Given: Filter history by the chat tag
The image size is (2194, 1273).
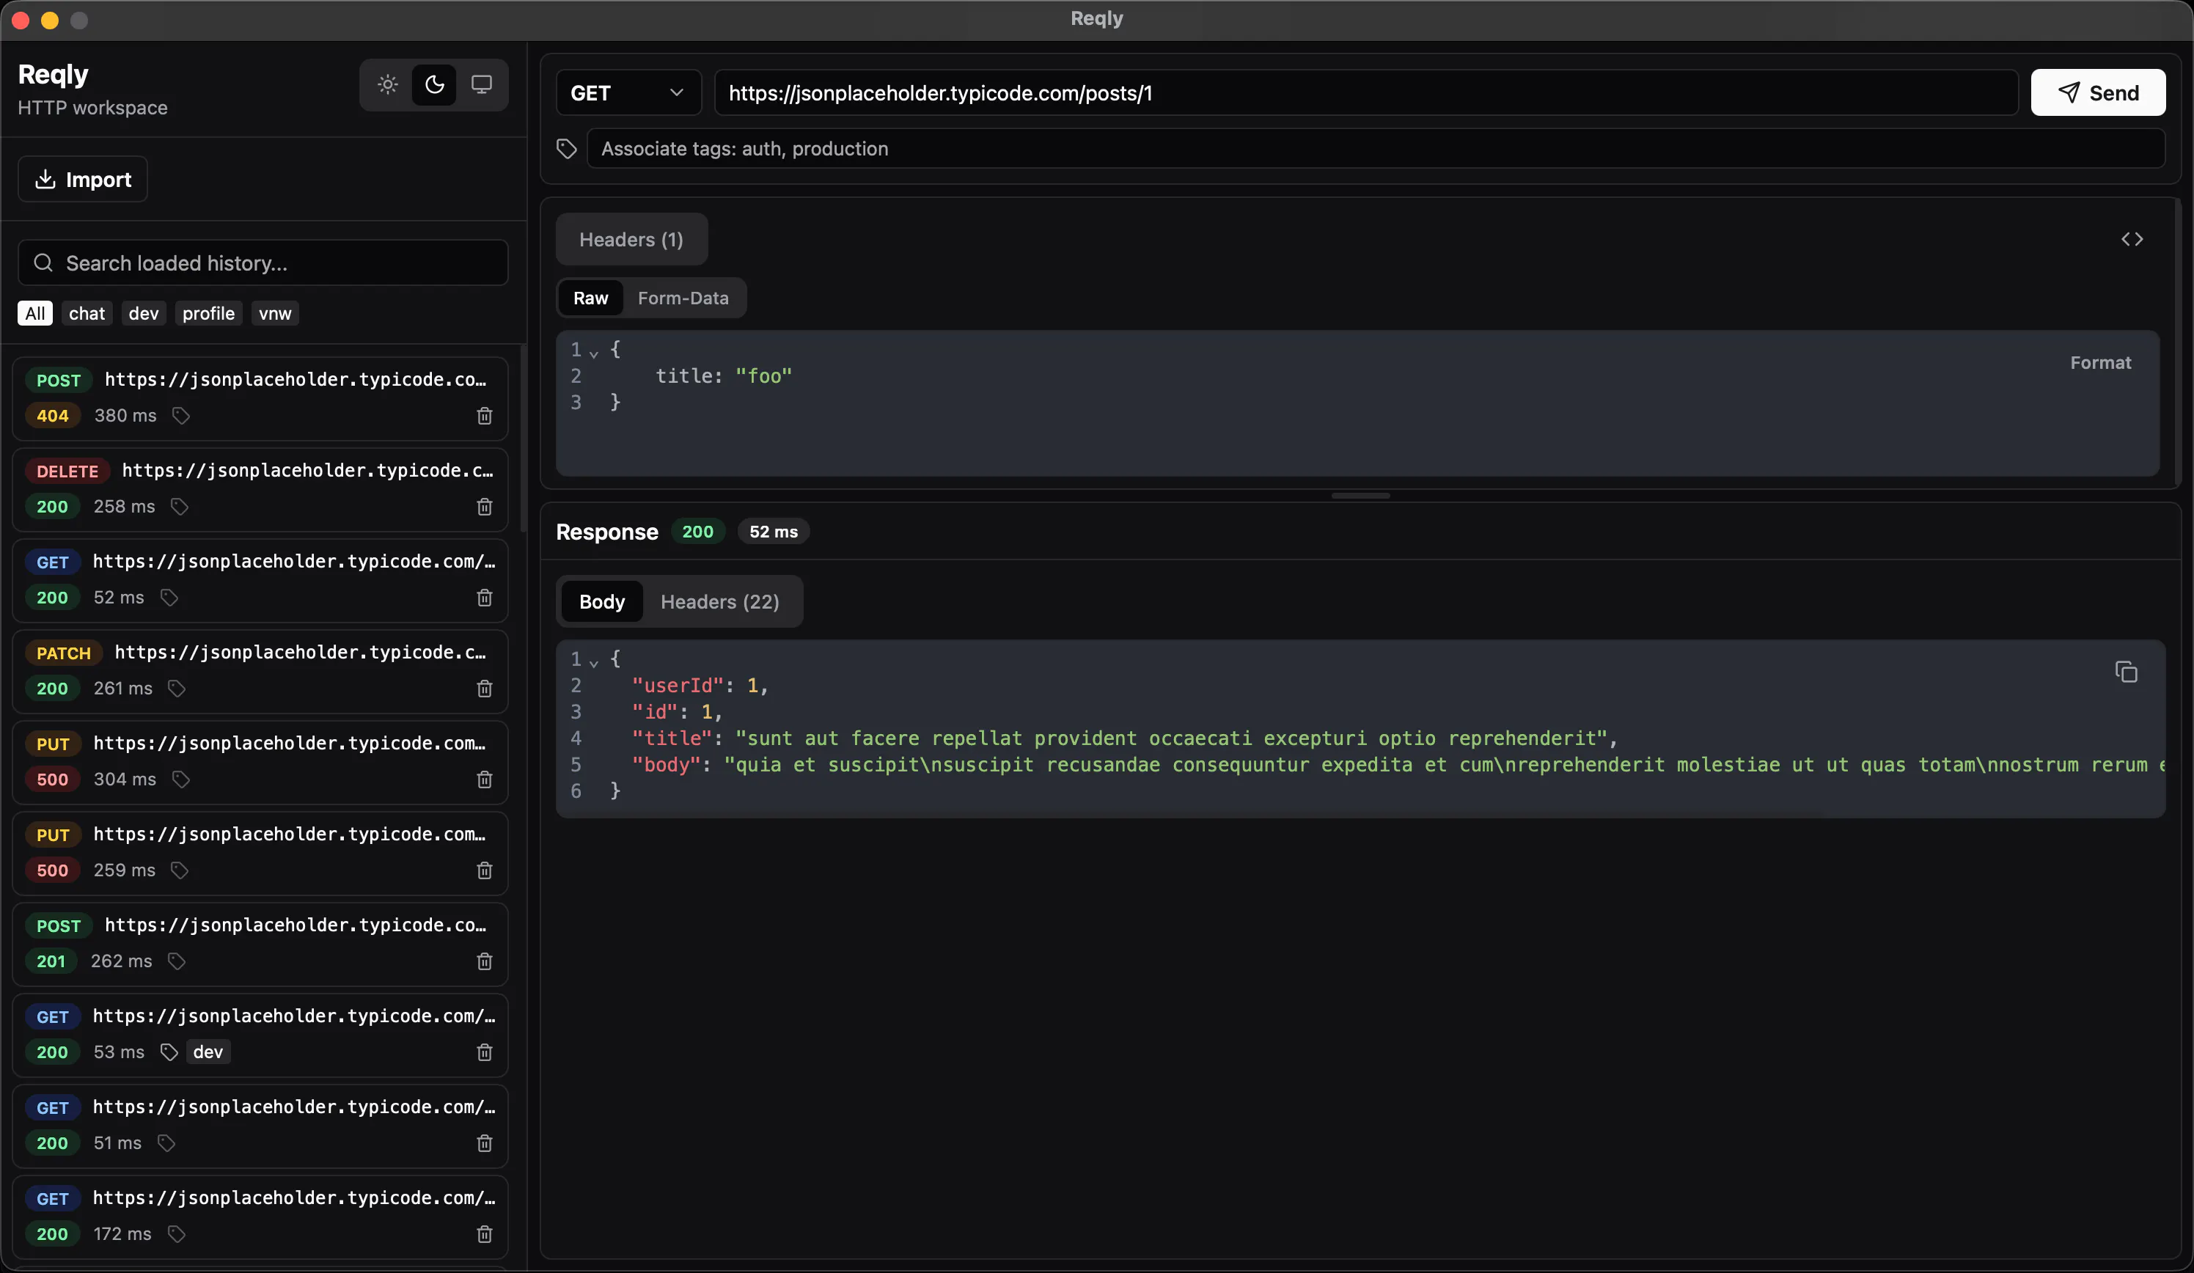Looking at the screenshot, I should [87, 313].
